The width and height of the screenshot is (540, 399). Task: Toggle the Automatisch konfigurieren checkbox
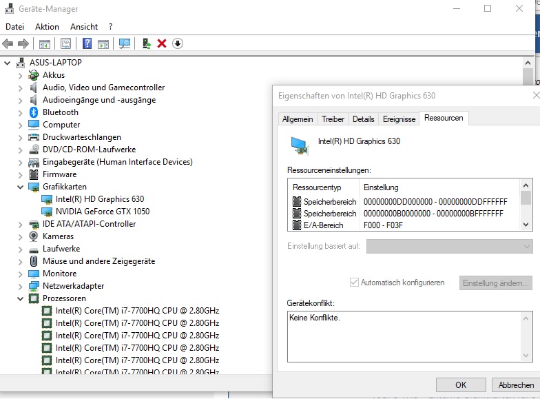(354, 283)
